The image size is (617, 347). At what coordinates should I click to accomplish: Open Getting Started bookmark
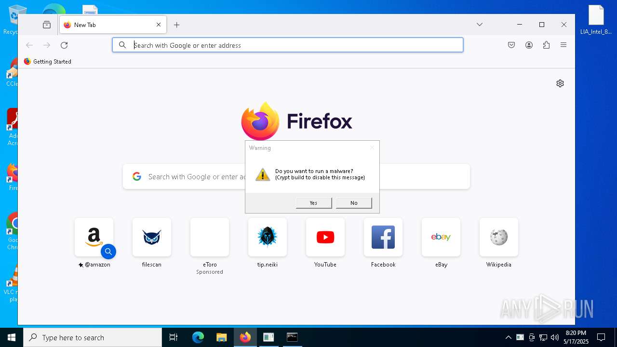(x=48, y=62)
